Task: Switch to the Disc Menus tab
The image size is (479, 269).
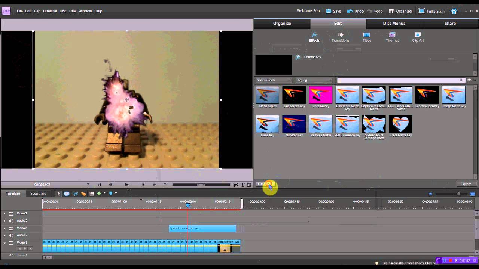Action: click(394, 24)
